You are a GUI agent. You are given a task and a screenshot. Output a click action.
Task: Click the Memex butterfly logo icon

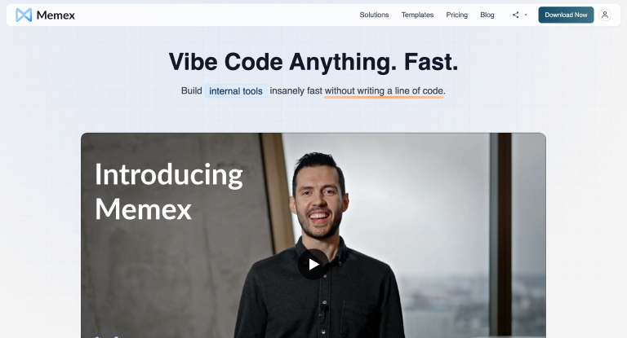24,15
